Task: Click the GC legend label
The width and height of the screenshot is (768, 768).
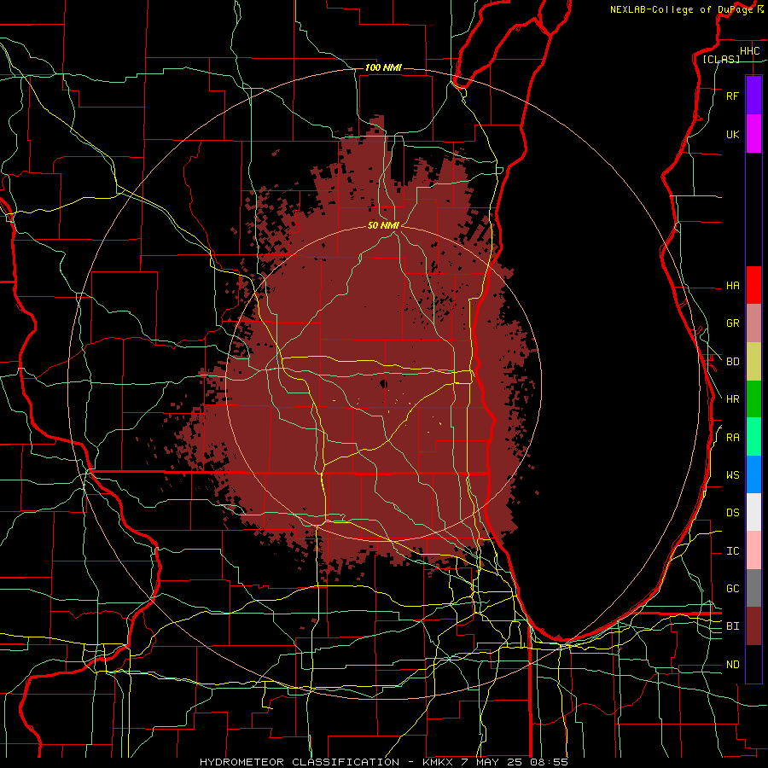Action: 732,589
